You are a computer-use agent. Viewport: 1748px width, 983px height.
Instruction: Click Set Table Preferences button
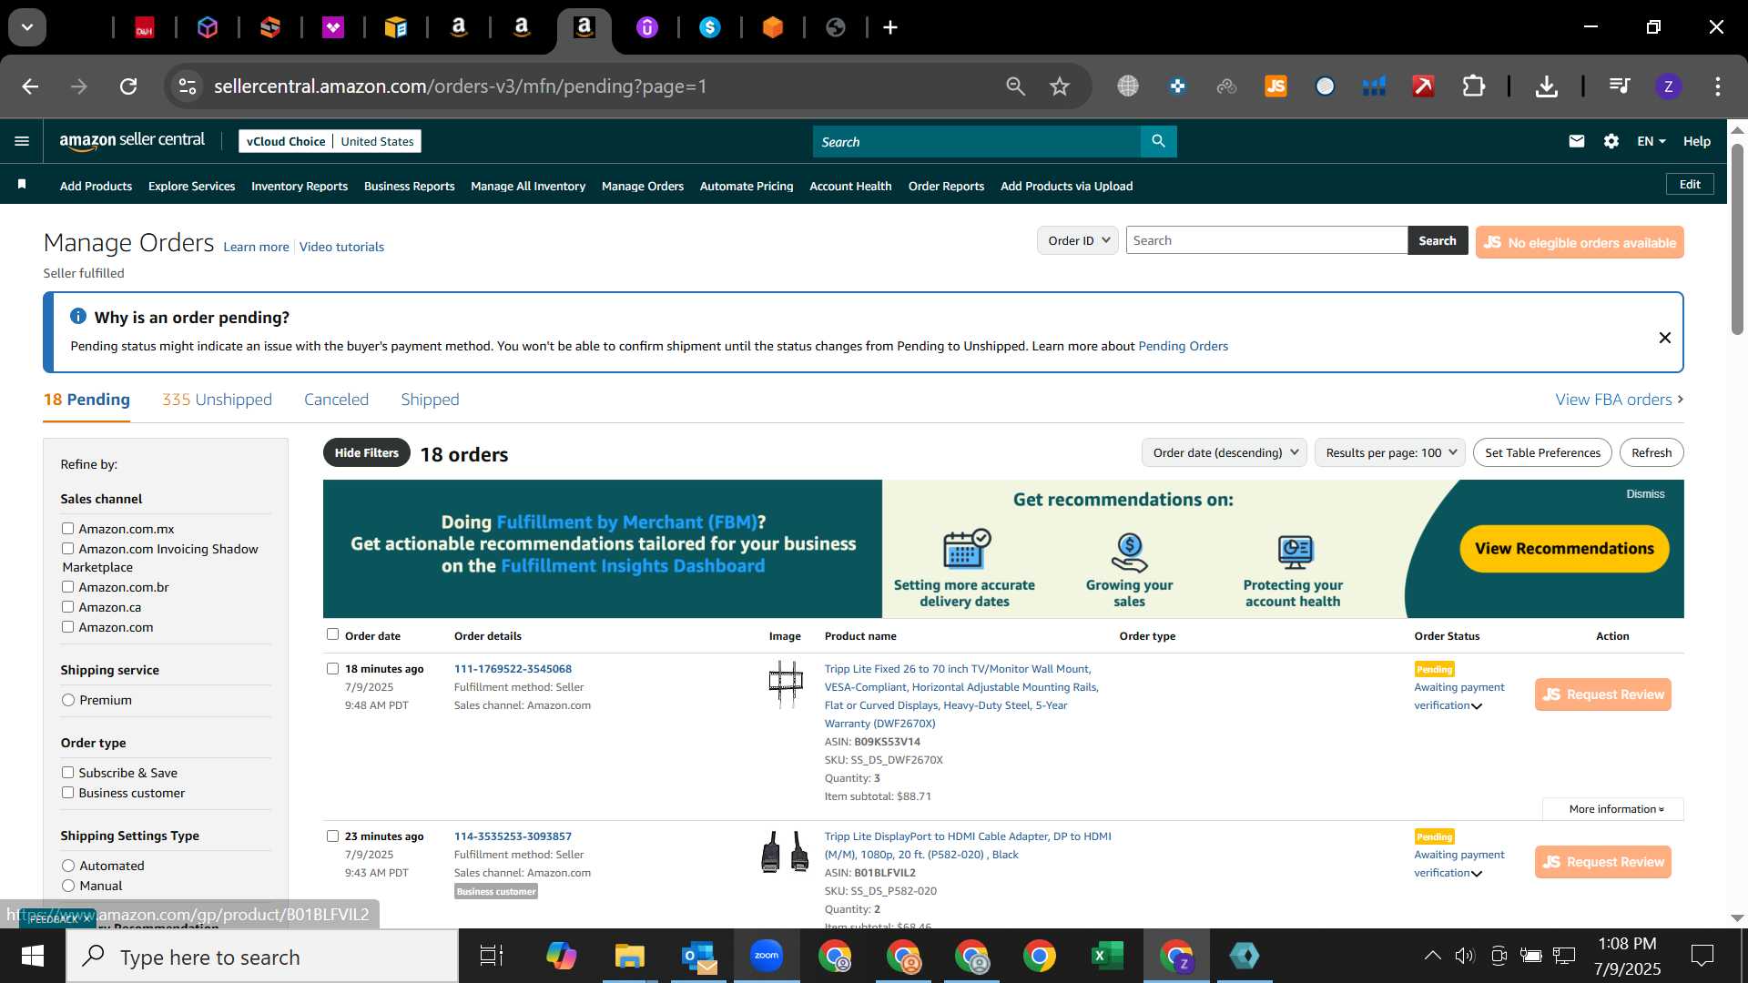click(x=1542, y=452)
